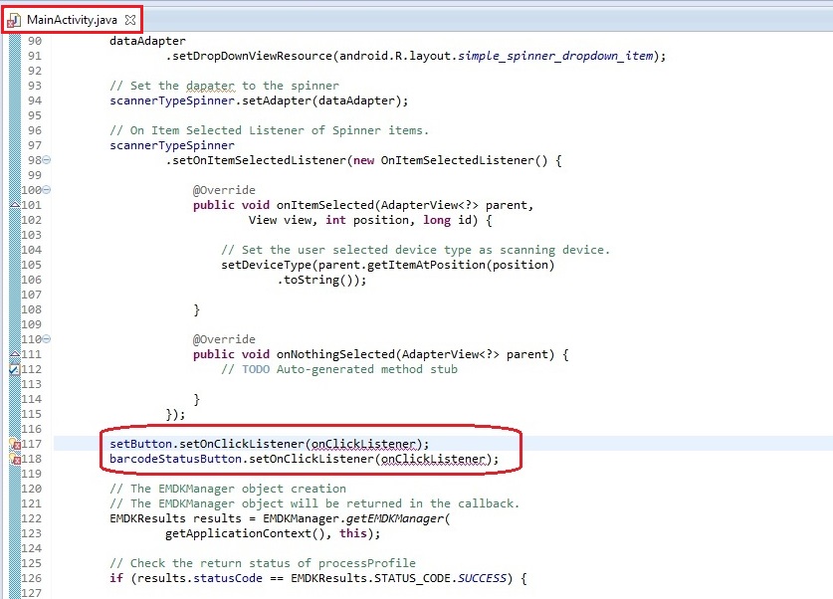Click the error marker on line 117
This screenshot has width=833, height=599.
click(x=14, y=444)
